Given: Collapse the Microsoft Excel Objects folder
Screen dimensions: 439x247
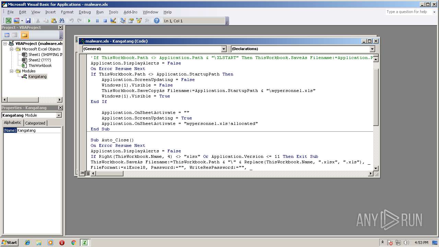Looking at the screenshot, I should tap(11, 49).
